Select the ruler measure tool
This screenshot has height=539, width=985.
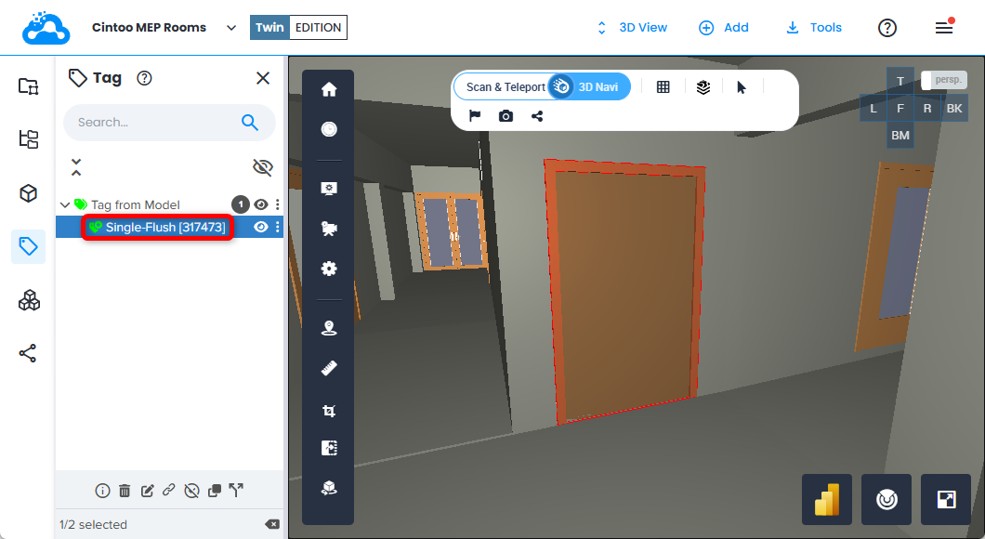point(329,368)
